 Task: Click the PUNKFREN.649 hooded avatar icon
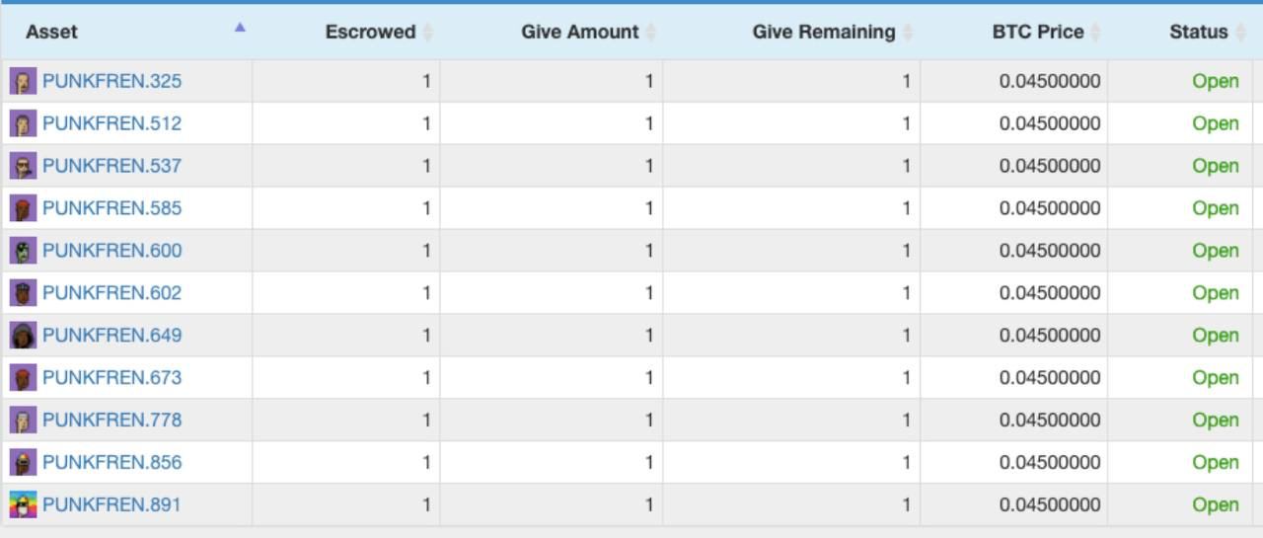(x=23, y=336)
